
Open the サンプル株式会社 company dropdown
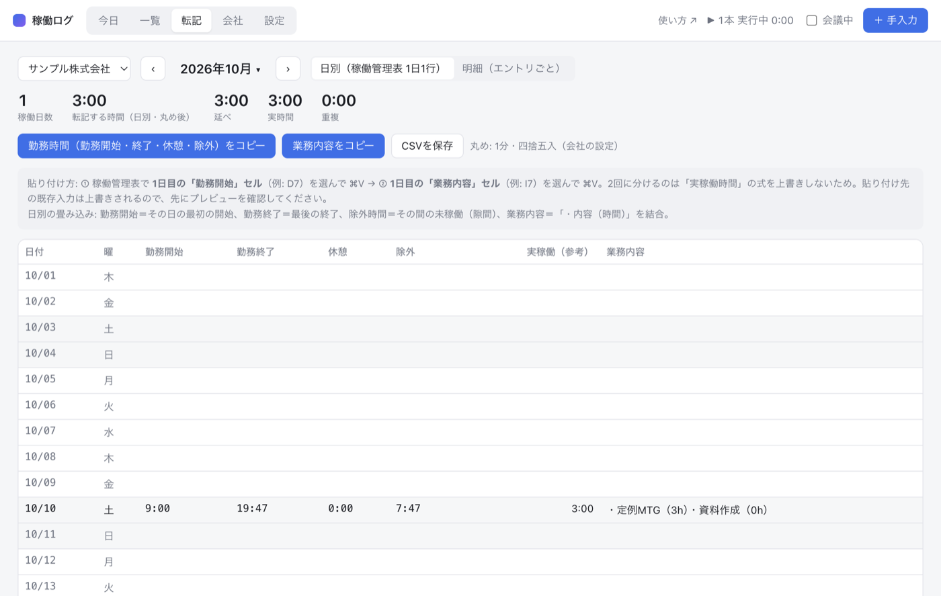pos(74,69)
